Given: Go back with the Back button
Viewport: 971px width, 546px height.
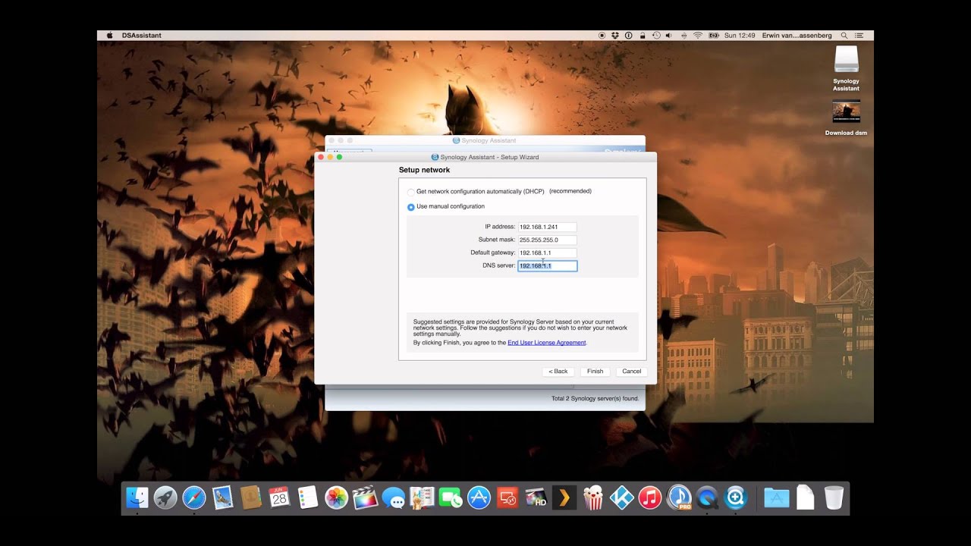Looking at the screenshot, I should tap(558, 372).
